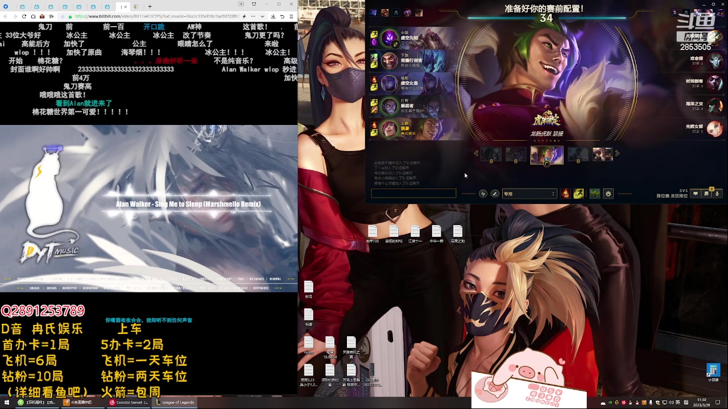Switch to the last bilibili tab before active
The height and width of the screenshot is (409, 728).
point(107,7)
